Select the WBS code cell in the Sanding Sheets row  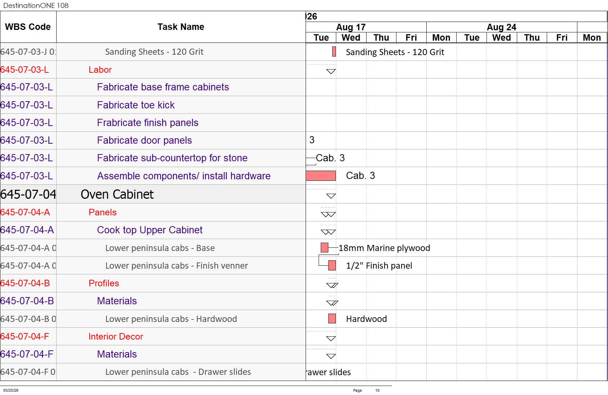coord(28,52)
